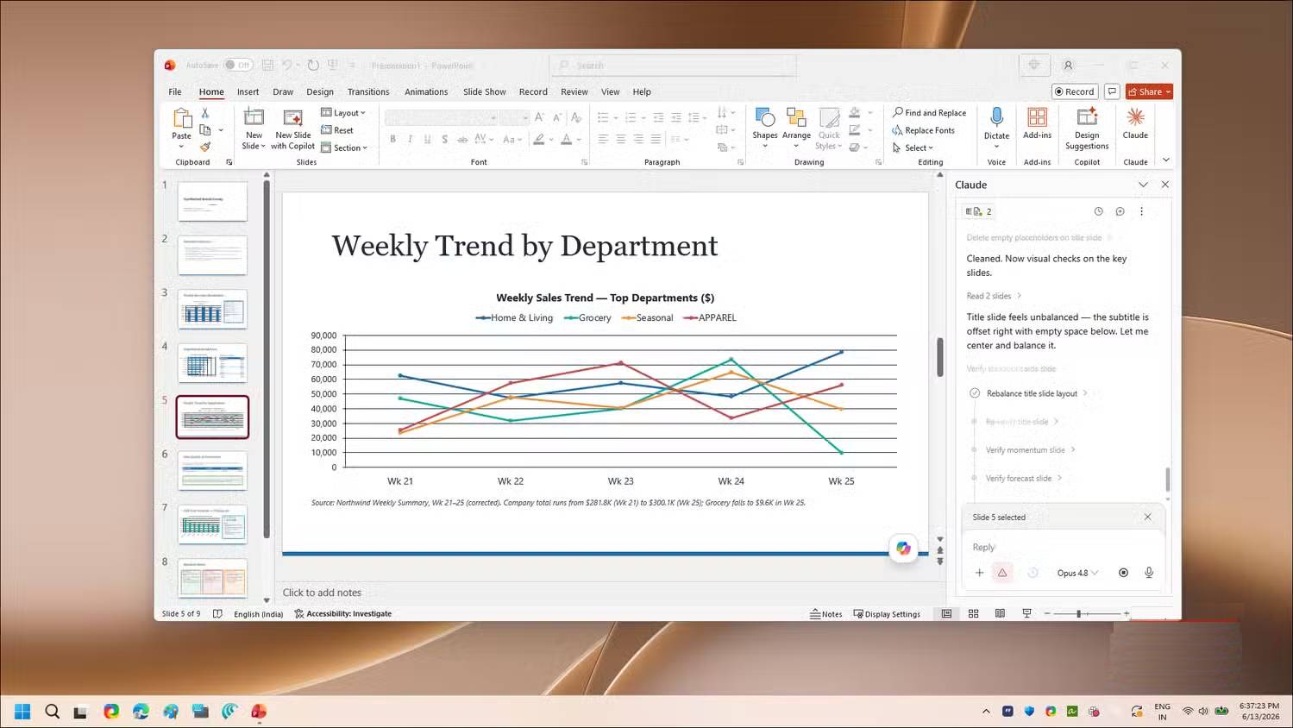Switch to the Animations tab
This screenshot has width=1293, height=728.
(426, 91)
